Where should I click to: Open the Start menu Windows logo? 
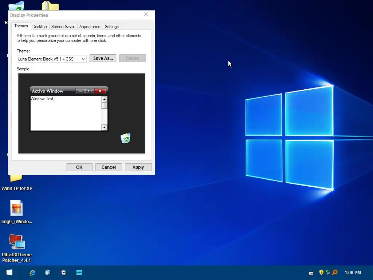click(x=9, y=272)
